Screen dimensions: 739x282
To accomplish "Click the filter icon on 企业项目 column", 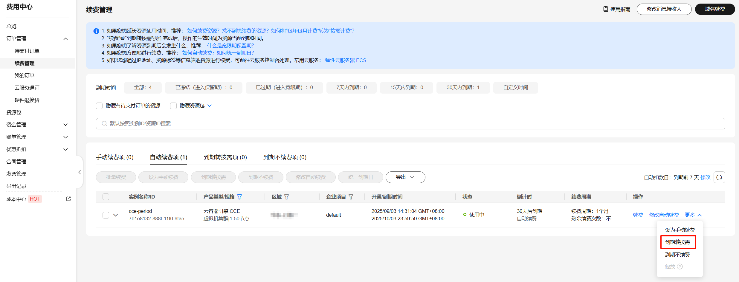I will [x=351, y=197].
